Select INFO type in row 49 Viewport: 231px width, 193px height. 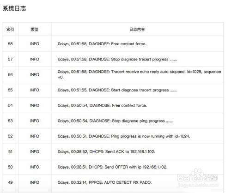click(35, 182)
